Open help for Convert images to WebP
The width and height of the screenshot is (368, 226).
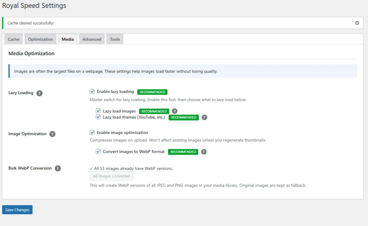tap(204, 152)
